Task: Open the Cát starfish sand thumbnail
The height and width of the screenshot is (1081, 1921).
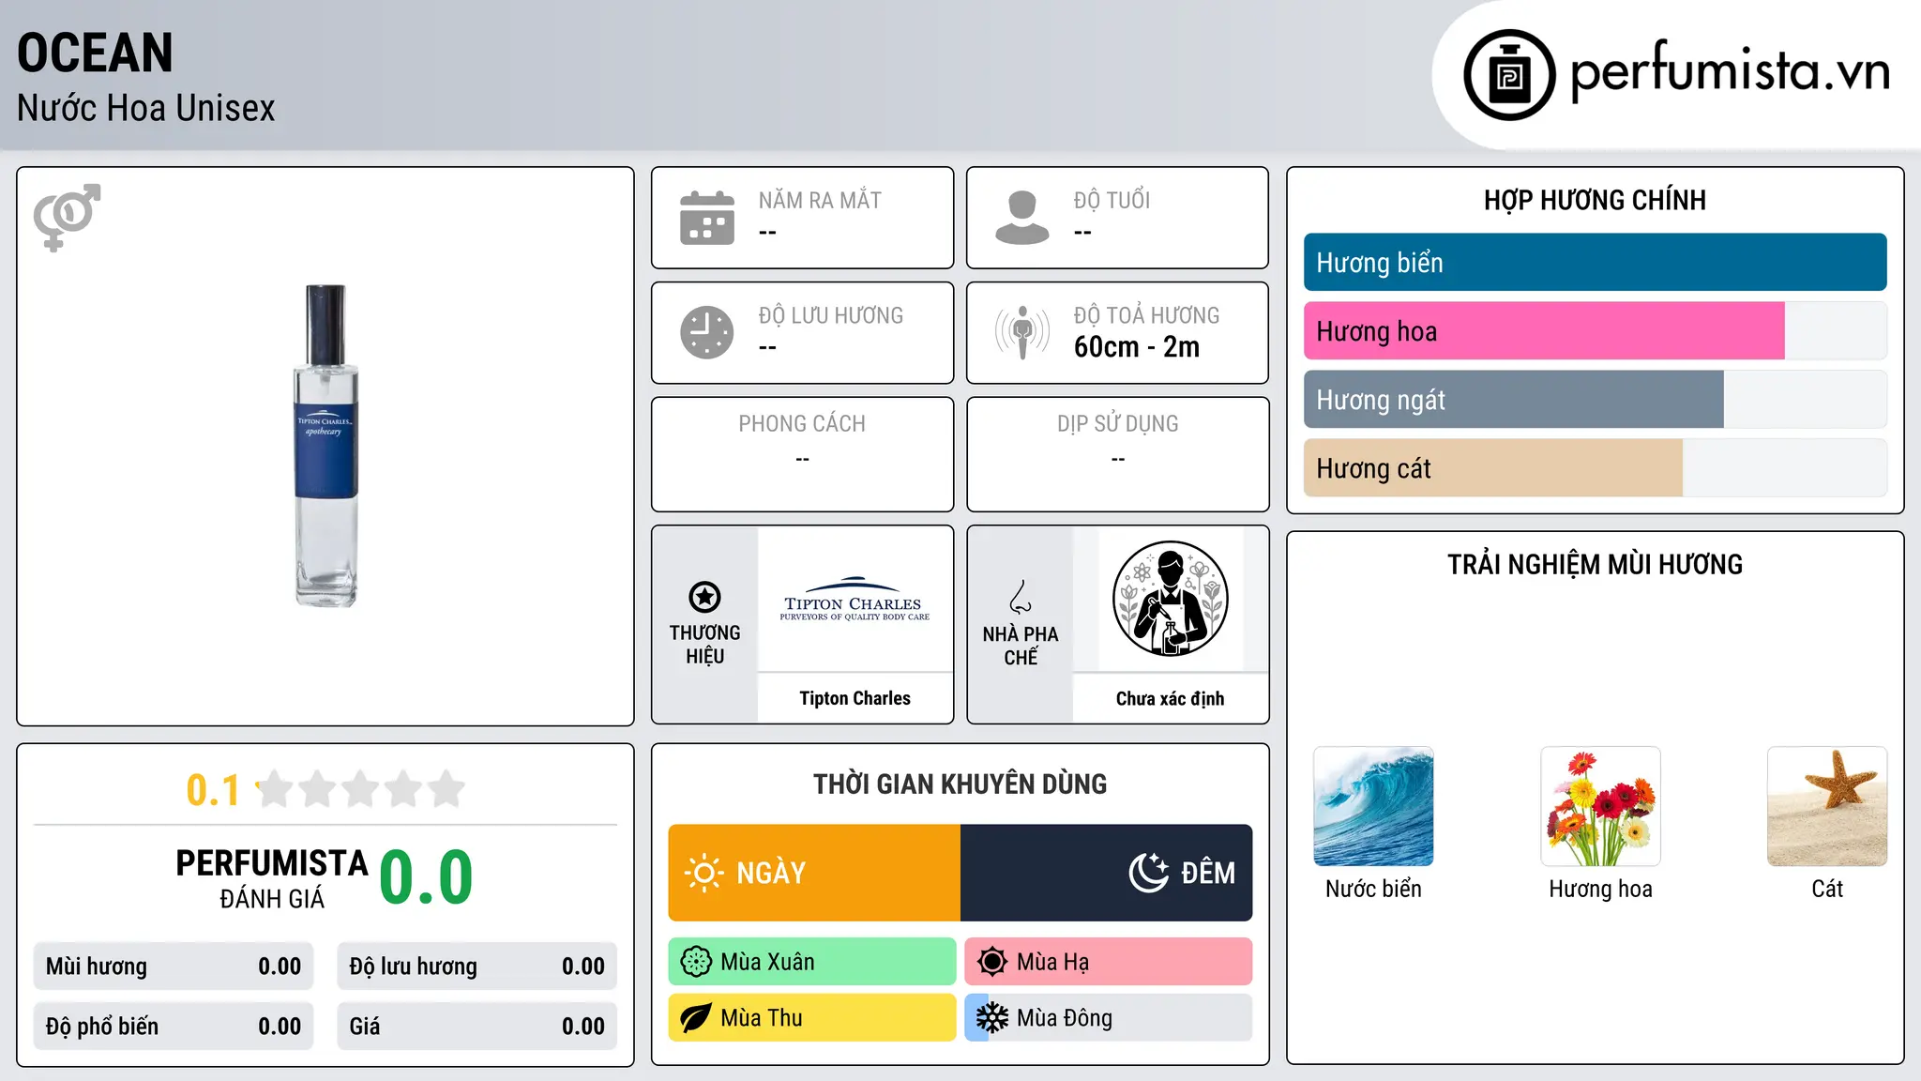Action: (x=1827, y=806)
